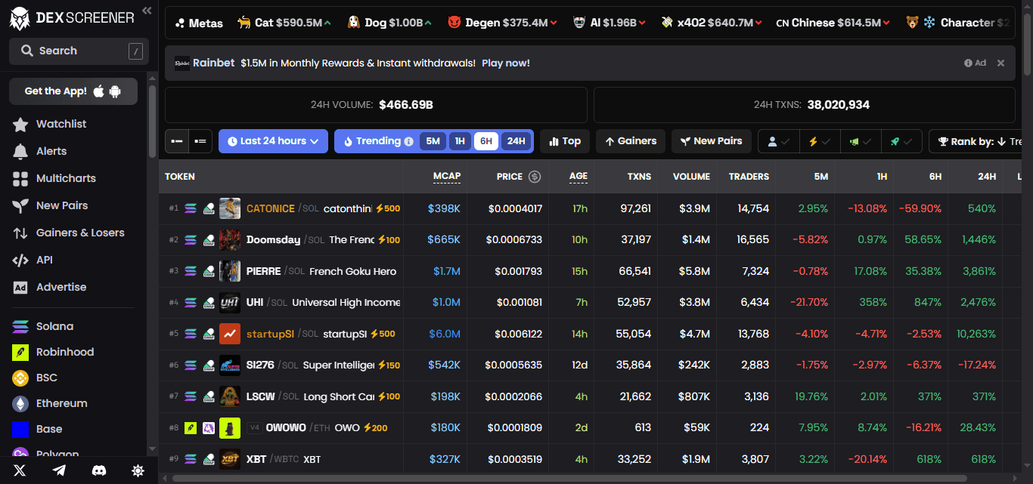The width and height of the screenshot is (1033, 484).
Task: Click the Robinhood chain icon in OWOWO row
Action: click(x=190, y=428)
